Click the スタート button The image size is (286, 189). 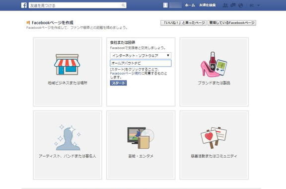118,83
